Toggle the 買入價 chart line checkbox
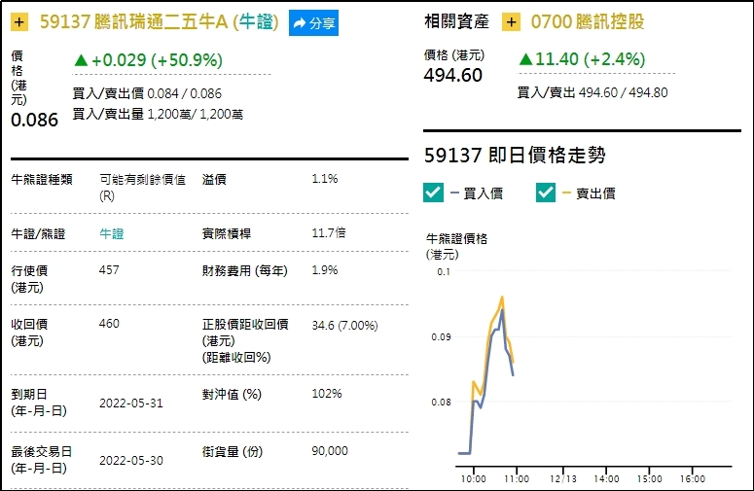 click(x=433, y=193)
